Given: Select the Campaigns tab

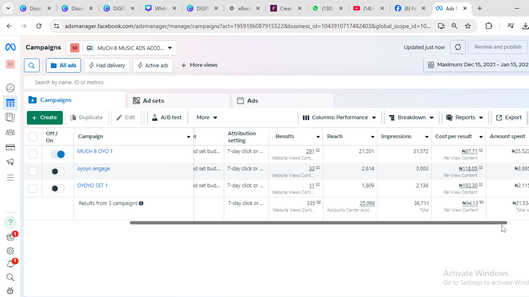Looking at the screenshot, I should tap(74, 100).
